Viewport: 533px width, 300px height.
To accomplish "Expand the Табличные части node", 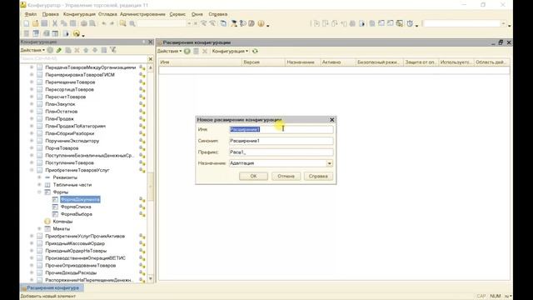I will click(39, 185).
